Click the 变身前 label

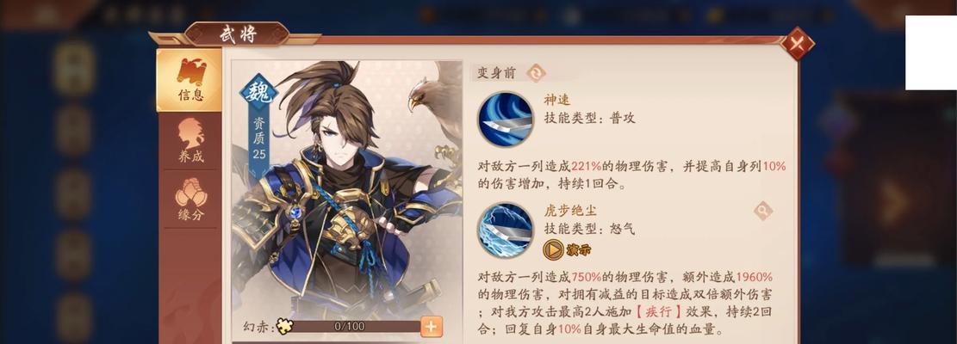tap(496, 73)
